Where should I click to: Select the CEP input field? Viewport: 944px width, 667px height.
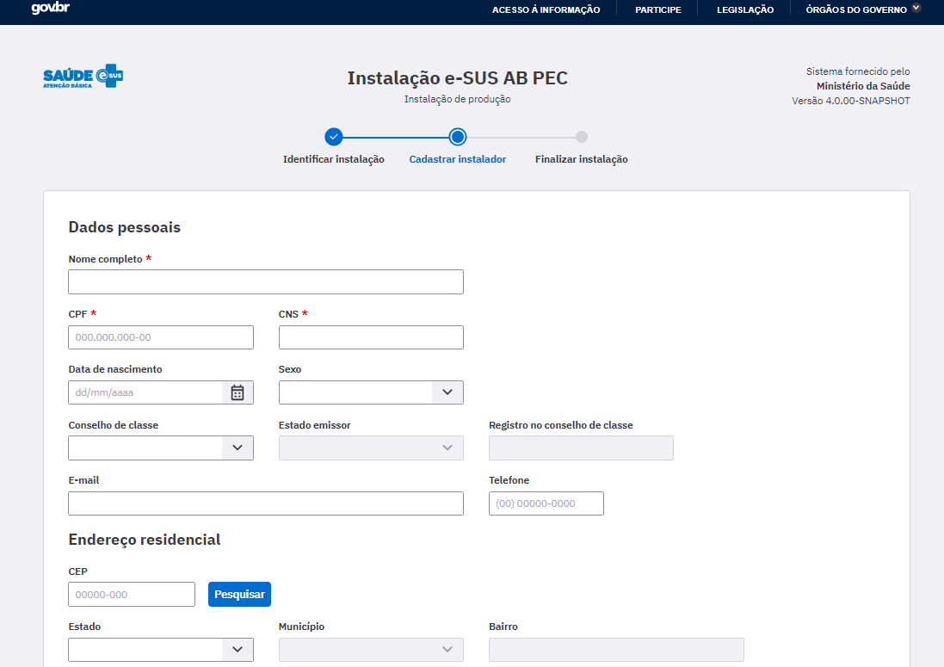coord(132,594)
